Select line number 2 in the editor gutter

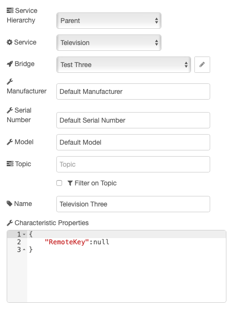(19, 242)
